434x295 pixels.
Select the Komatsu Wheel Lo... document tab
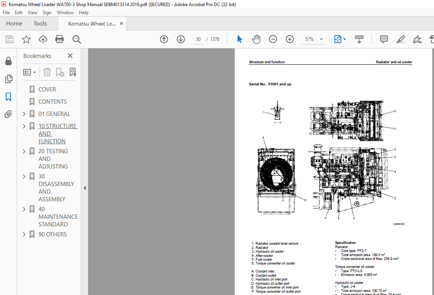92,24
